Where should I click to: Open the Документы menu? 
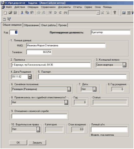(64, 7)
